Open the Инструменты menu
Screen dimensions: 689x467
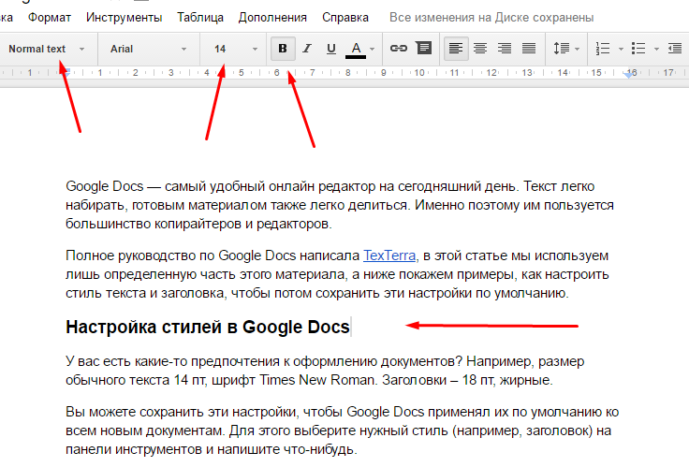124,18
